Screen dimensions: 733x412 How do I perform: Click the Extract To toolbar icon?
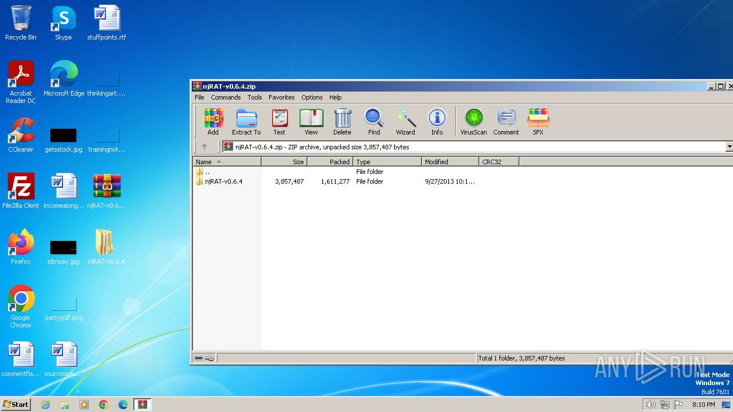[246, 121]
